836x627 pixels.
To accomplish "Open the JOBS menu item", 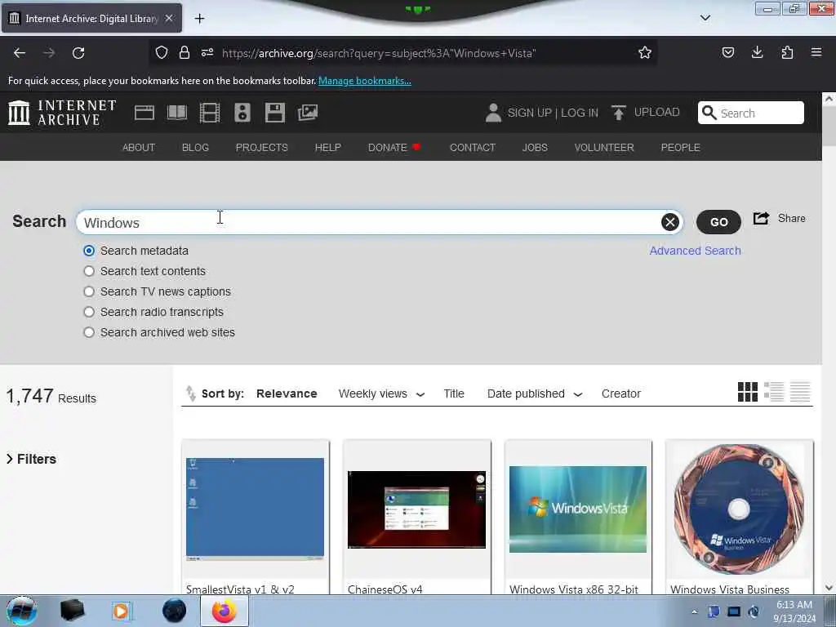I will 535,147.
